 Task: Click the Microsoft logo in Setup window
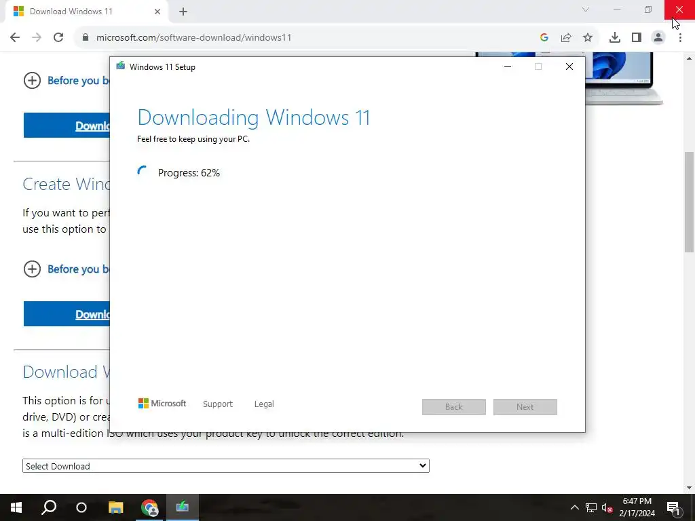(162, 404)
